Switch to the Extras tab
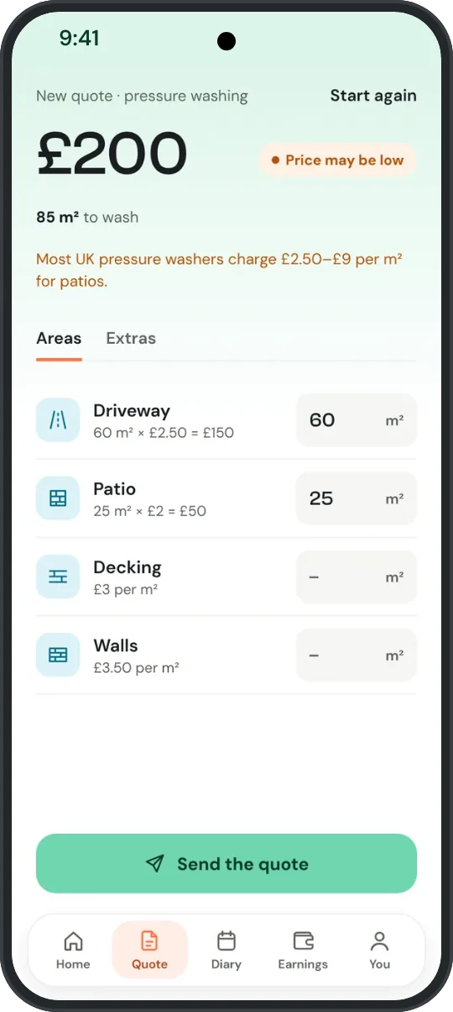The height and width of the screenshot is (1012, 453). point(131,339)
